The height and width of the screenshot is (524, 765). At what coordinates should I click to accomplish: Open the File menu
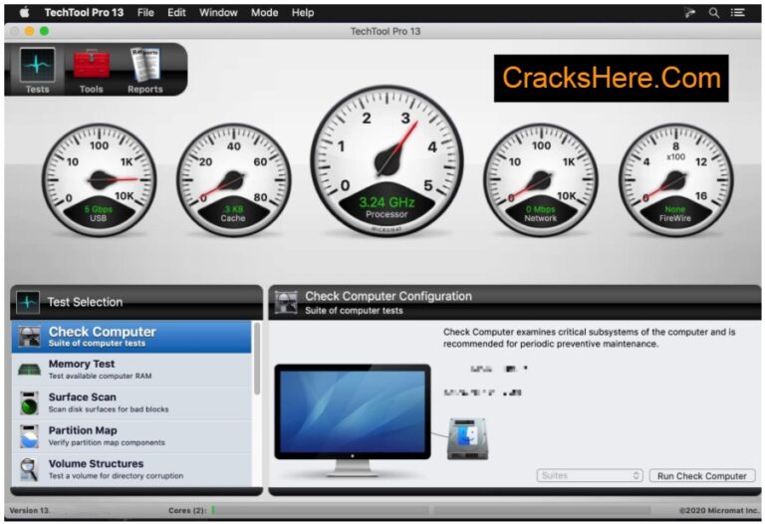tap(145, 13)
